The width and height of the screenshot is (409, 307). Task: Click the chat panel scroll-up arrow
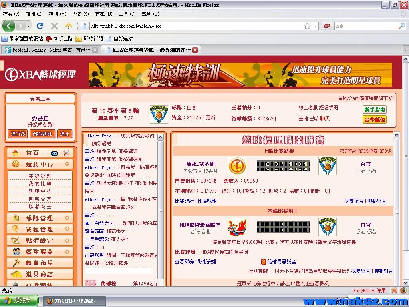161,137
